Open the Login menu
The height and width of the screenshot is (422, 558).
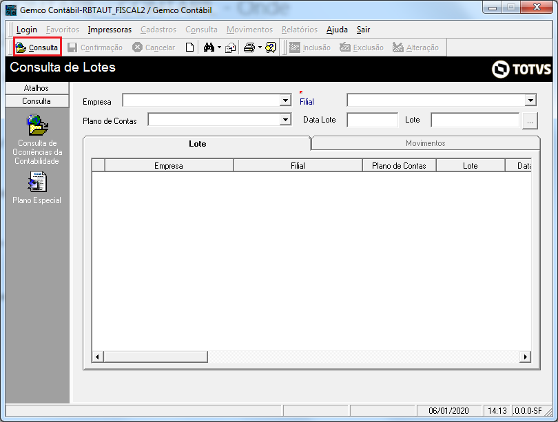click(x=27, y=30)
